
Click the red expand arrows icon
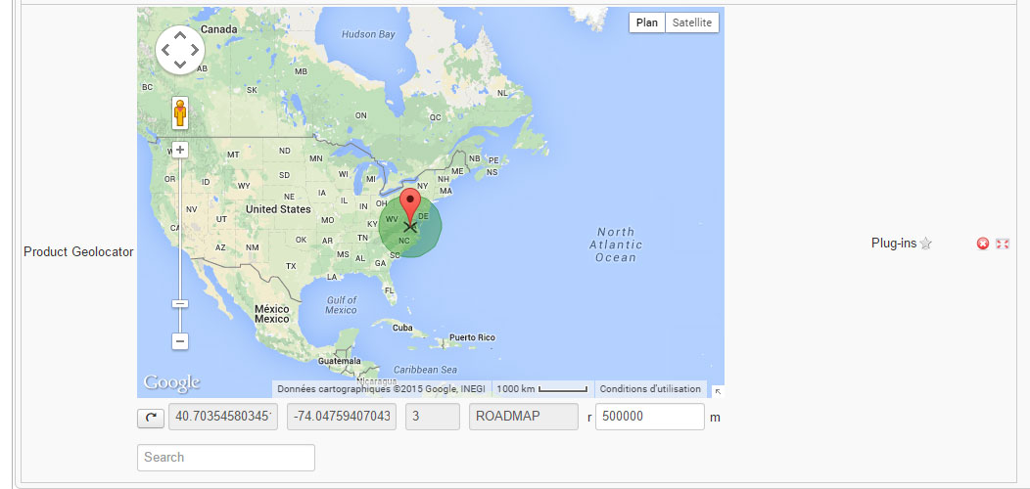(x=1003, y=244)
